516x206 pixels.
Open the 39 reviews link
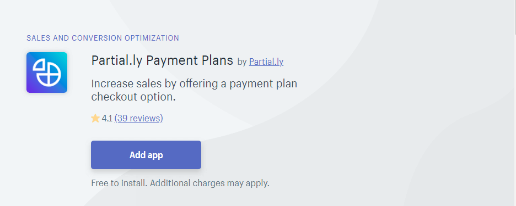(x=139, y=119)
